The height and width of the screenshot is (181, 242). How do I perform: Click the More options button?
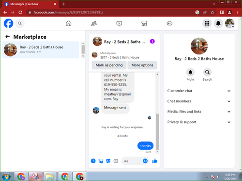(142, 65)
